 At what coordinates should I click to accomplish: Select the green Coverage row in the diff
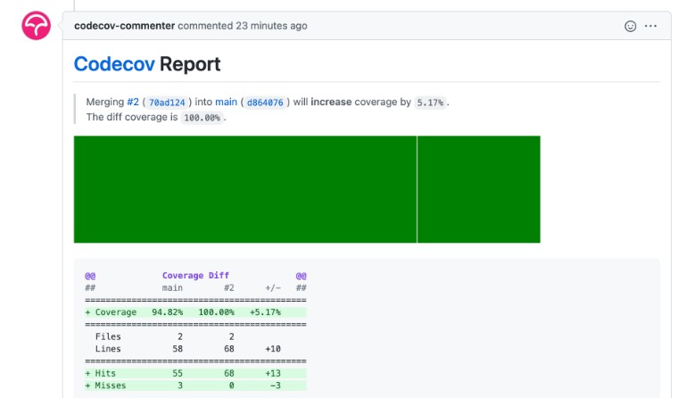[194, 312]
